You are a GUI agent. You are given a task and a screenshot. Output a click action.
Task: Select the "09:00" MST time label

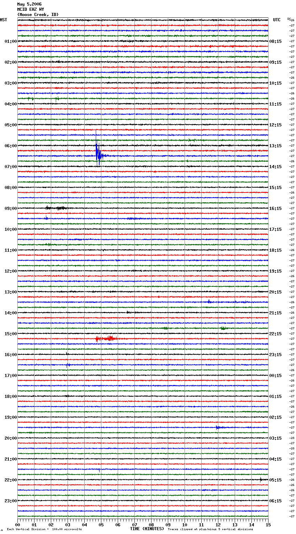(x=11, y=209)
